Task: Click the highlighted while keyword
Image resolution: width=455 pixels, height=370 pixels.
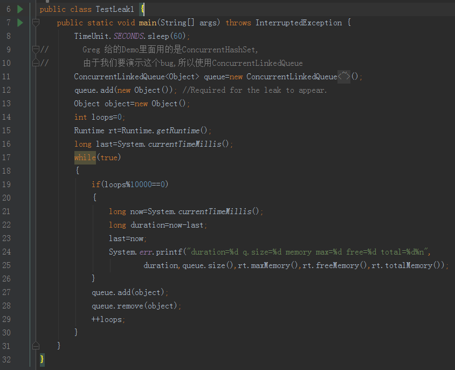Action: pos(85,157)
